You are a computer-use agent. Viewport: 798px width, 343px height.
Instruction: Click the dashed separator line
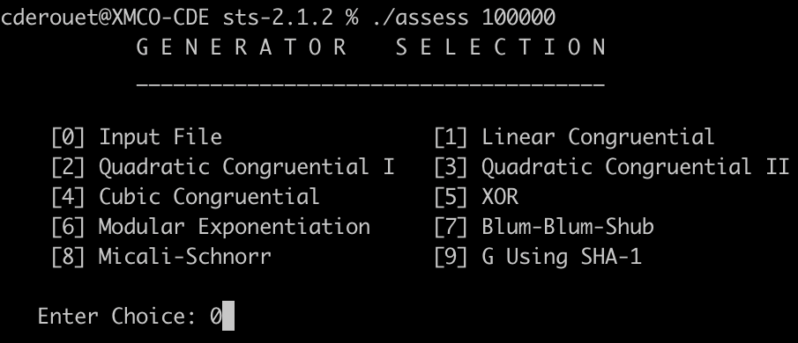(x=370, y=84)
